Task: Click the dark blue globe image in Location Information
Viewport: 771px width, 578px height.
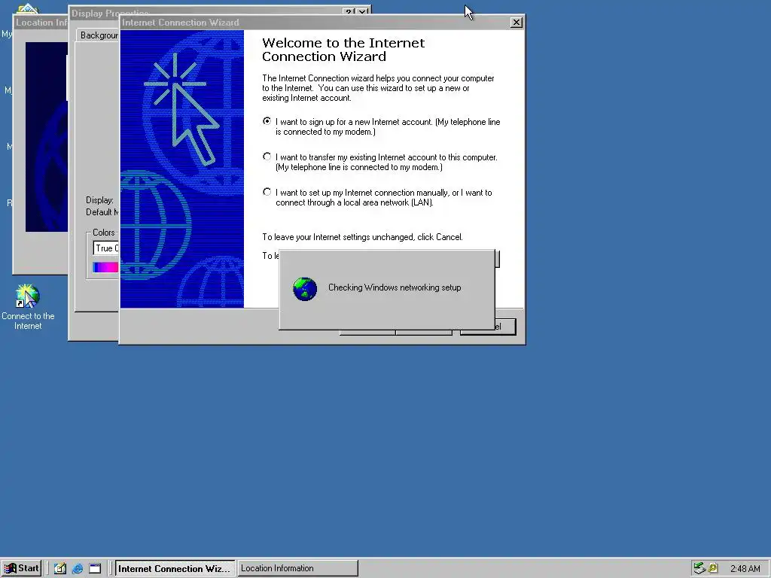Action: pyautogui.click(x=47, y=137)
